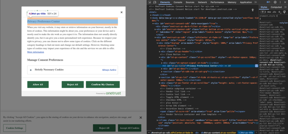288x134 pixels.
Task: Show more DevTools panel tabs chevron
Action: (x=256, y=2)
